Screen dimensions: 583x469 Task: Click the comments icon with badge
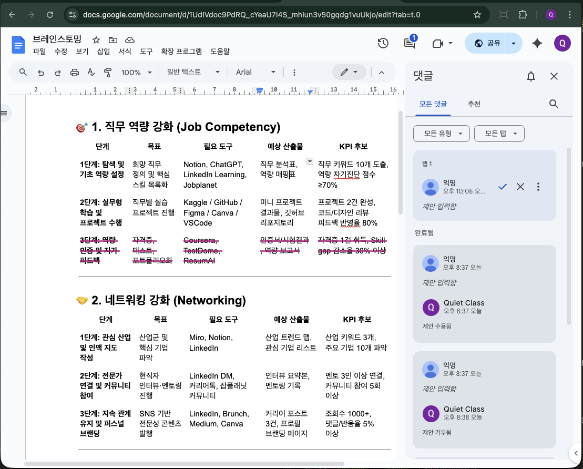coord(410,44)
